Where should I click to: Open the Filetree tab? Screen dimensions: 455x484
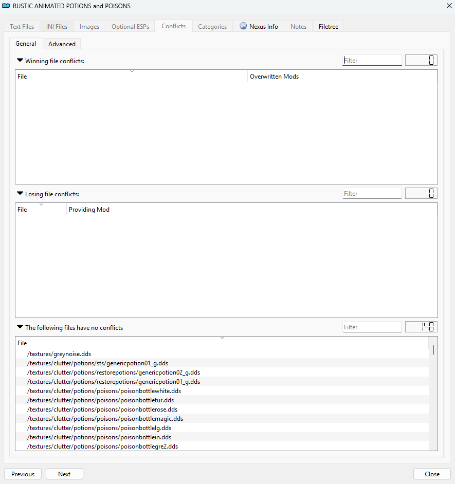pyautogui.click(x=328, y=26)
